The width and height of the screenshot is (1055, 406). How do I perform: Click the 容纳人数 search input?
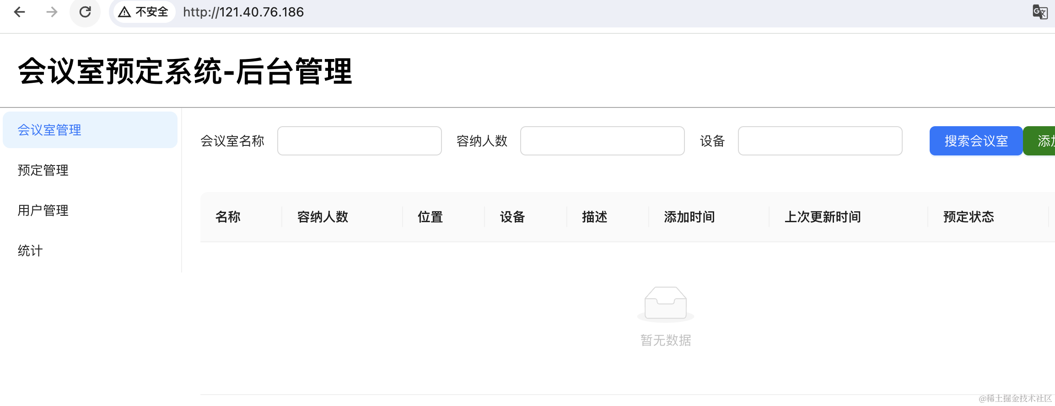tap(602, 141)
